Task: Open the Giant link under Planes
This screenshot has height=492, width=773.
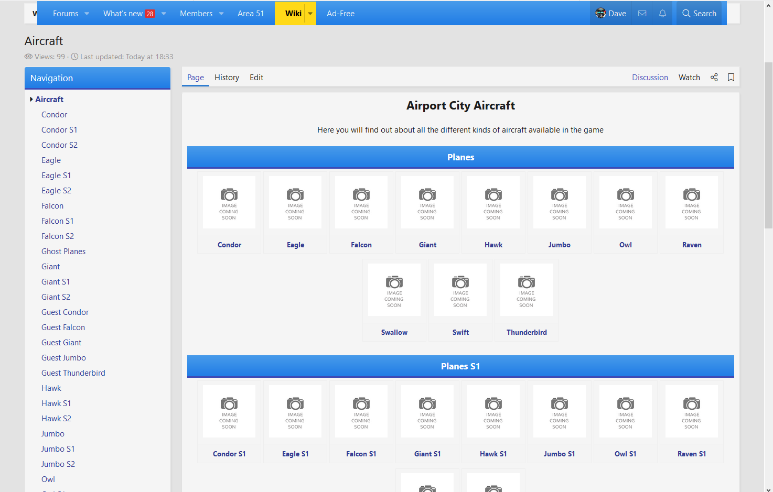Action: [x=428, y=245]
